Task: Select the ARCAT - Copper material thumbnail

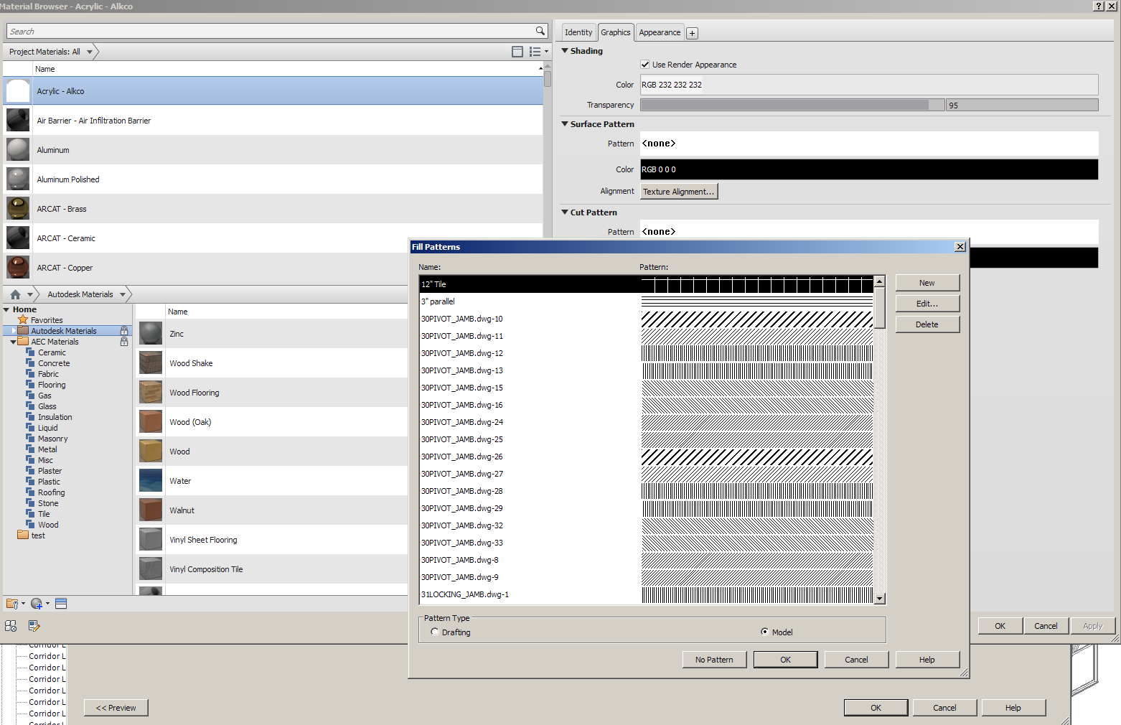Action: (x=18, y=268)
